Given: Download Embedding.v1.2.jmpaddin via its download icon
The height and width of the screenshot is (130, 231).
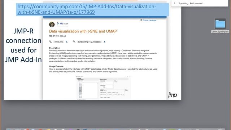Looking at the screenshot, I should point(104,42).
